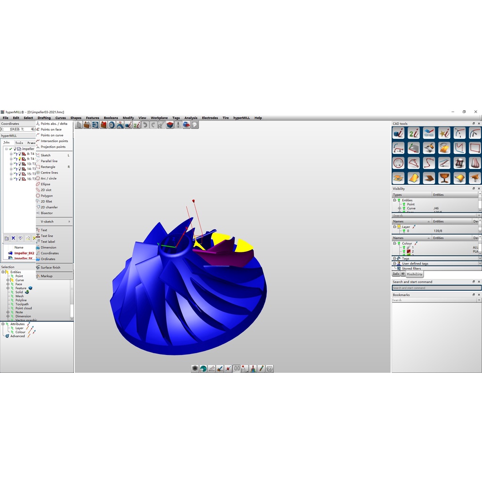
Task: Click the green '2i' icon in top toolbar
Action: pos(137,125)
